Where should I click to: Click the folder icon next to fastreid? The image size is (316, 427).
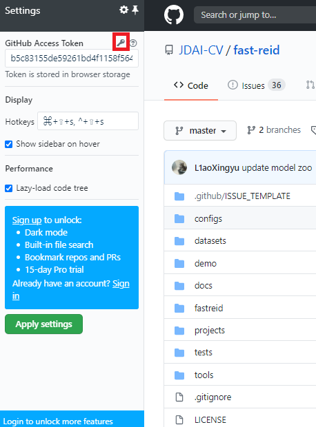click(x=179, y=308)
